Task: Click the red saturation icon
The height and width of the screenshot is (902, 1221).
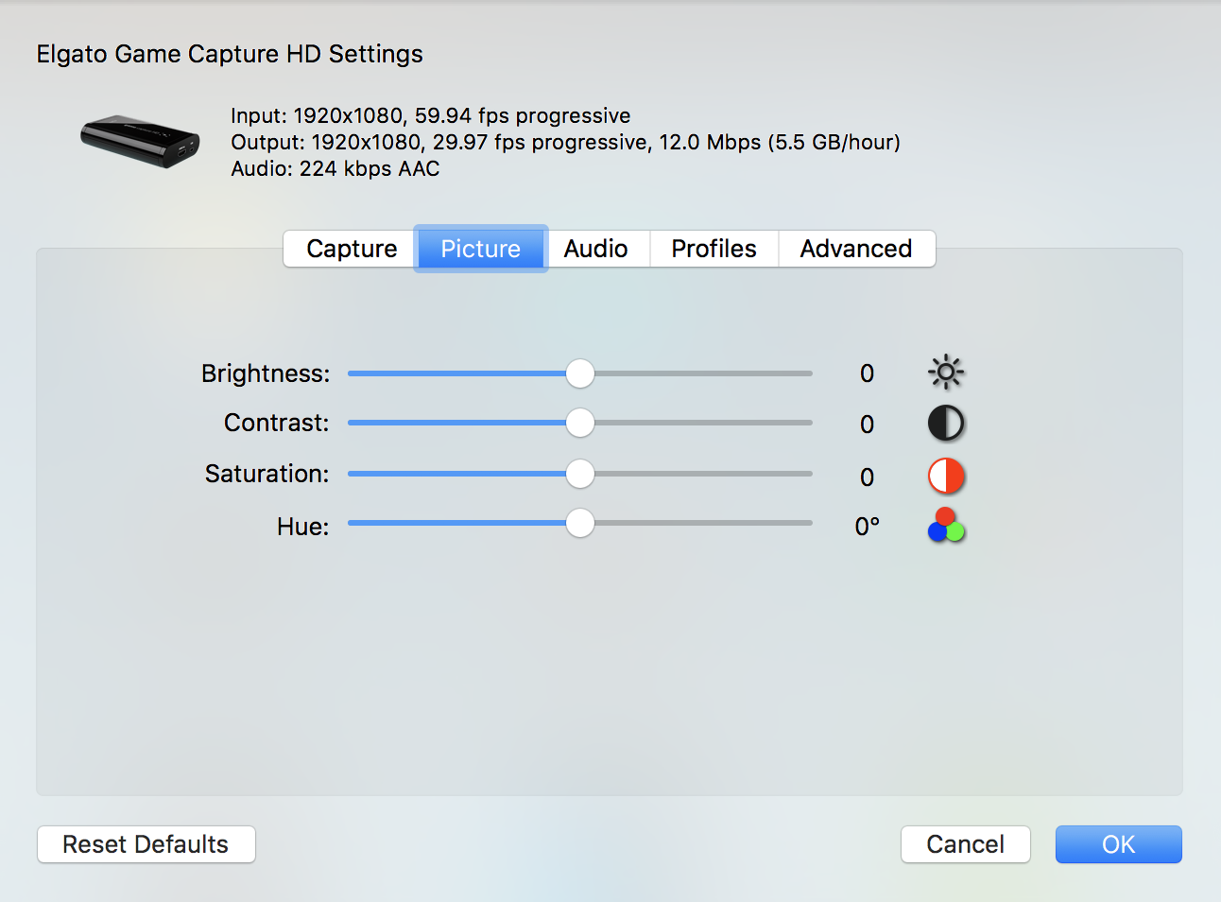Action: click(x=946, y=476)
